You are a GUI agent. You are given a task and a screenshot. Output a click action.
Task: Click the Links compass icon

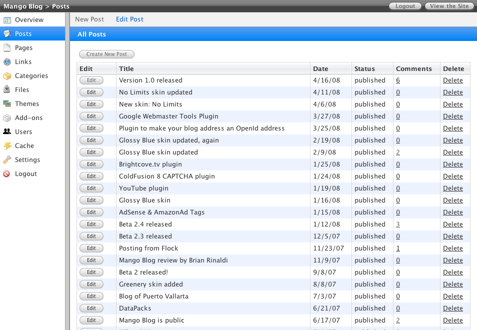click(7, 61)
